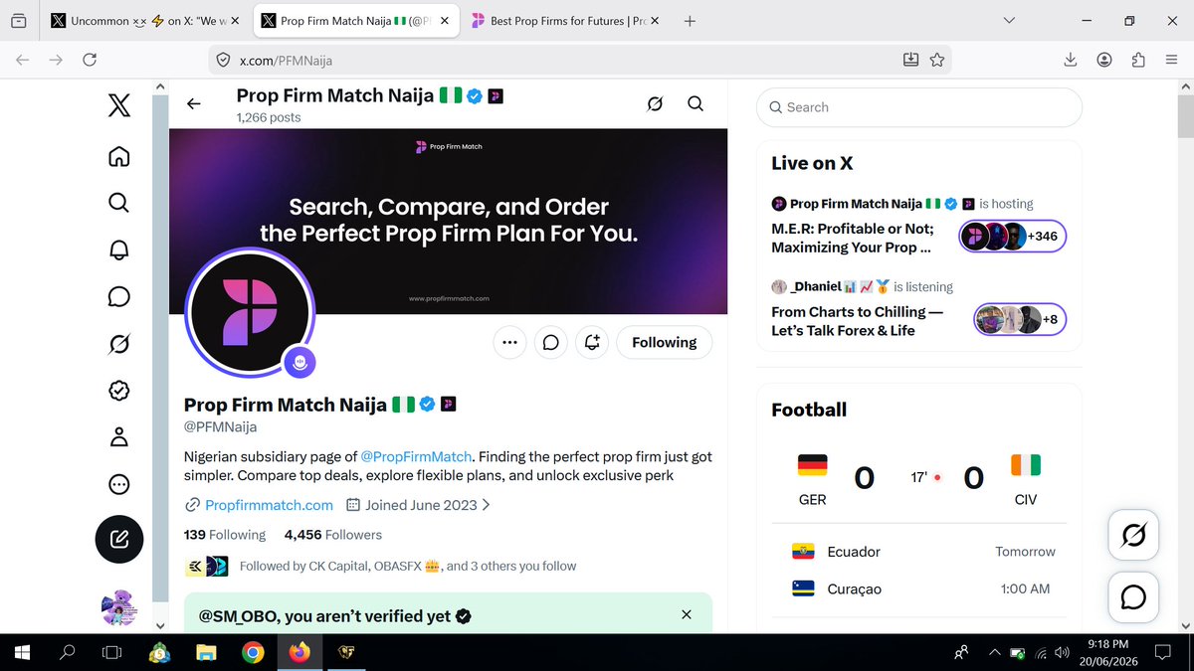Open the live space badge on avatar
Screen dimensions: 1194x671
[x=300, y=364]
